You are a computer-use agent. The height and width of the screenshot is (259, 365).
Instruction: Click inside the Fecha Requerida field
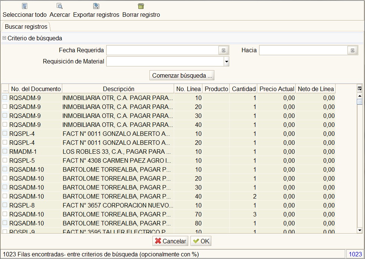163,50
